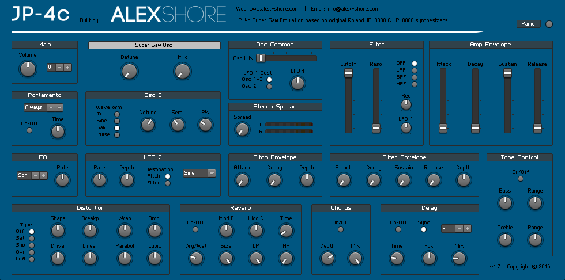Screen dimensions: 565x280
Task: Click minus on Portamento Always mode
Action: (x=51, y=108)
